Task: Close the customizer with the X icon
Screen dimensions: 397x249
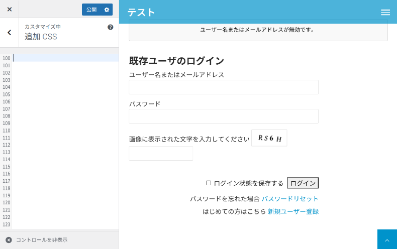Action: tap(10, 9)
